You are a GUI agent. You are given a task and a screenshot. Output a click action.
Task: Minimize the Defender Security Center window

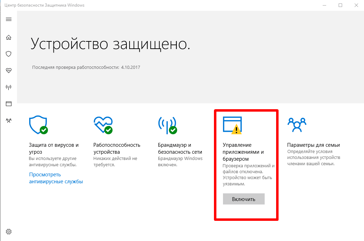click(x=324, y=5)
